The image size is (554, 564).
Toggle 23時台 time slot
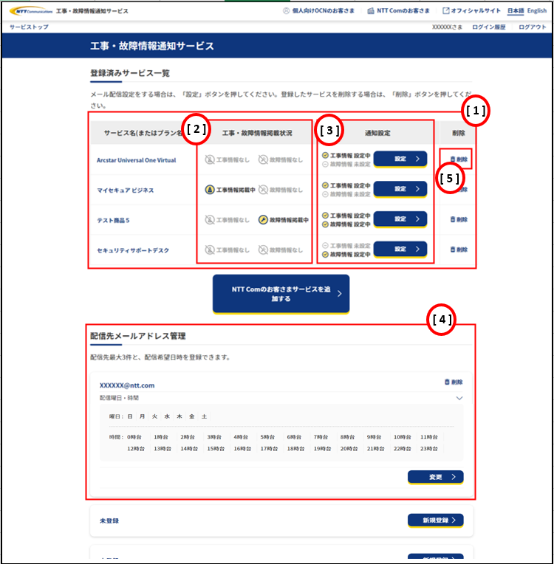(x=429, y=449)
